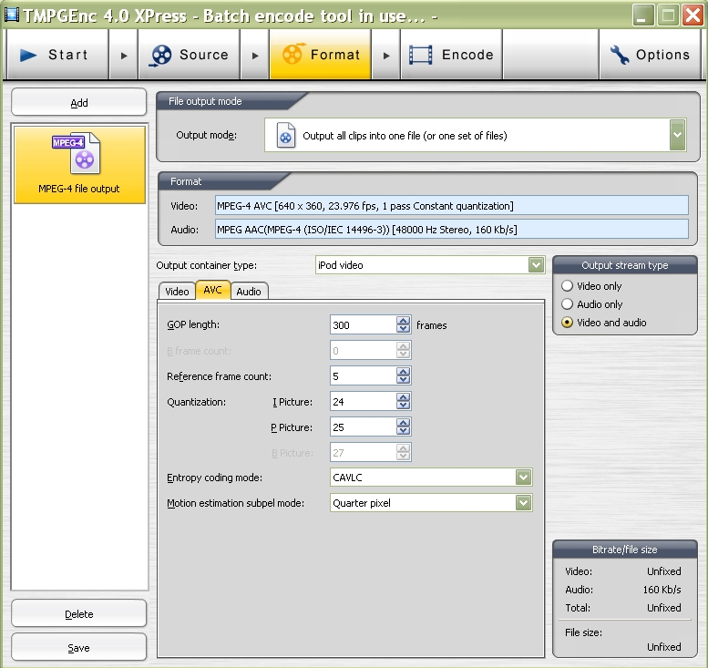
Task: Click the I Picture quantization field
Action: 363,401
